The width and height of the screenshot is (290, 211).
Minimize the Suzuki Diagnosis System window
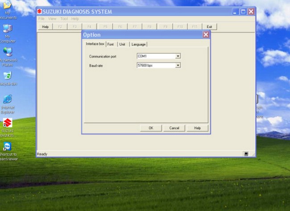click(x=235, y=12)
